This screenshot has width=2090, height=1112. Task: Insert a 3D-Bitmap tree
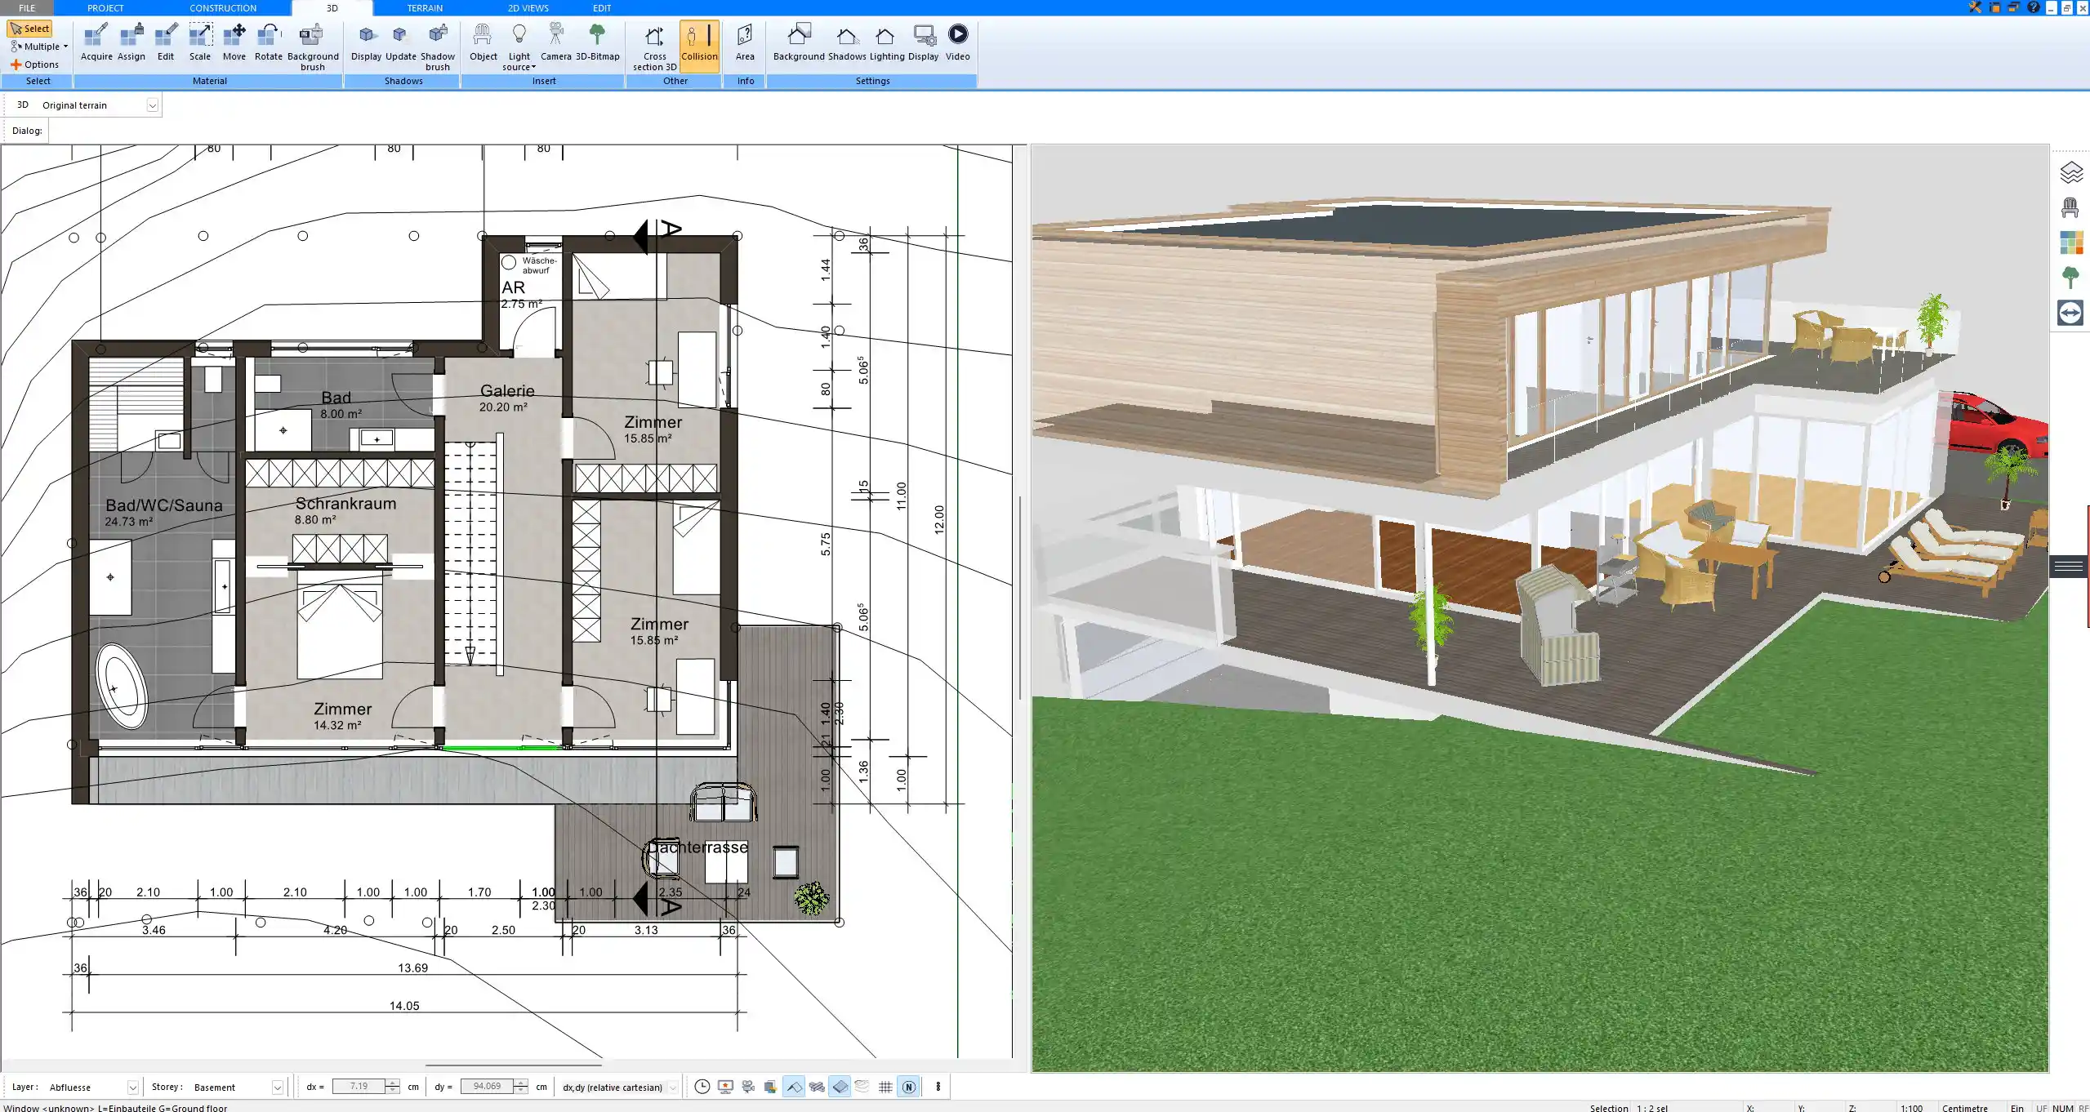(x=598, y=42)
